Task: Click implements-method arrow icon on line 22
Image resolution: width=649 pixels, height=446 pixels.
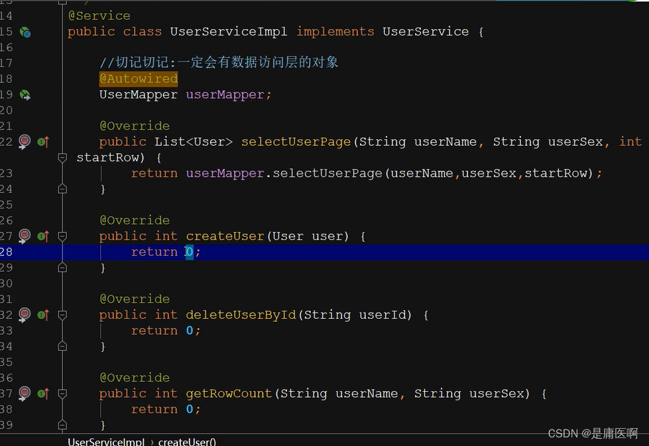Action: pyautogui.click(x=44, y=142)
